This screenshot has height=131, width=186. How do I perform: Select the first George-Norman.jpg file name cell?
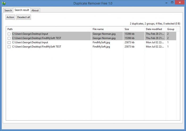(104, 34)
